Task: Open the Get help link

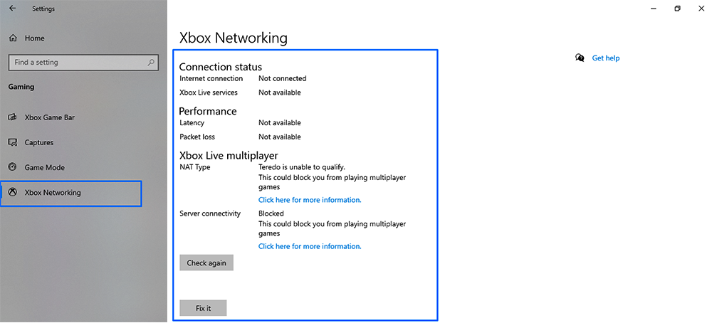Action: click(606, 58)
